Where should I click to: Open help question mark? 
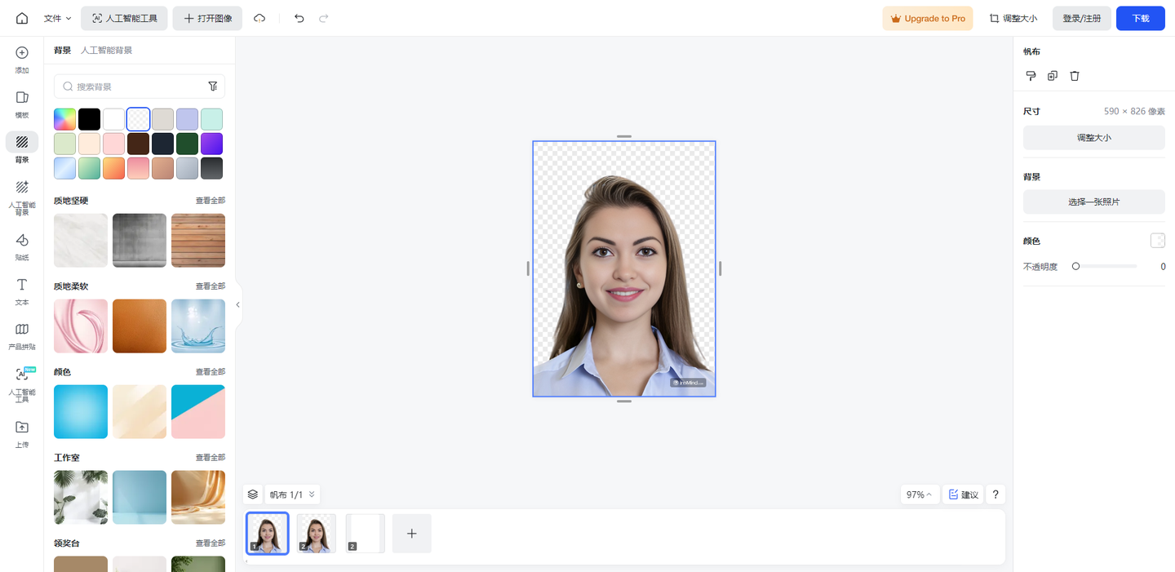[x=995, y=494]
